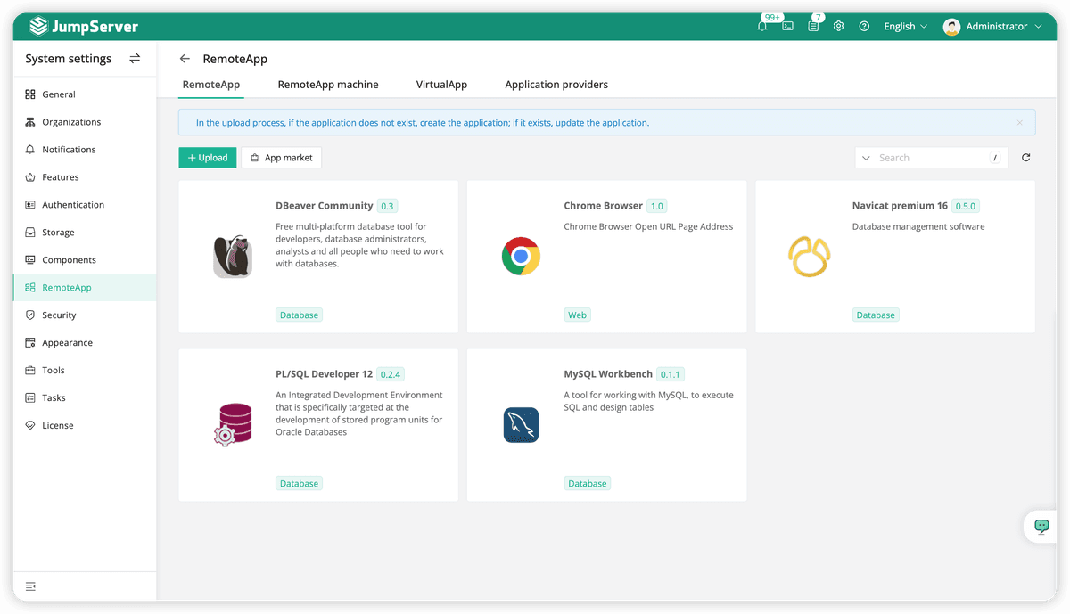Go back using the back arrow

[184, 58]
